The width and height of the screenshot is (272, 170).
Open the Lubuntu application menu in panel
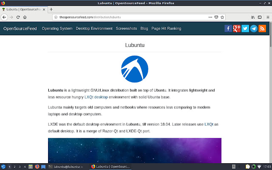pos(3,167)
